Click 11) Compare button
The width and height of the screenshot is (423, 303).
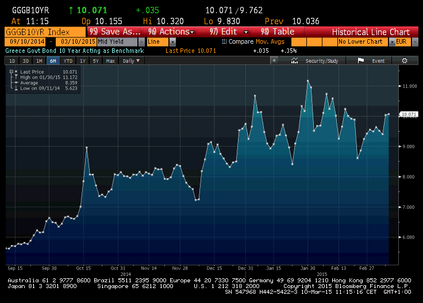pyautogui.click(x=237, y=41)
